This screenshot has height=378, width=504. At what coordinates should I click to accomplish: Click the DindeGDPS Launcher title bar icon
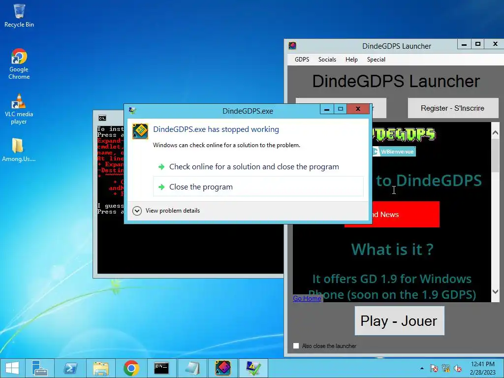click(x=292, y=46)
